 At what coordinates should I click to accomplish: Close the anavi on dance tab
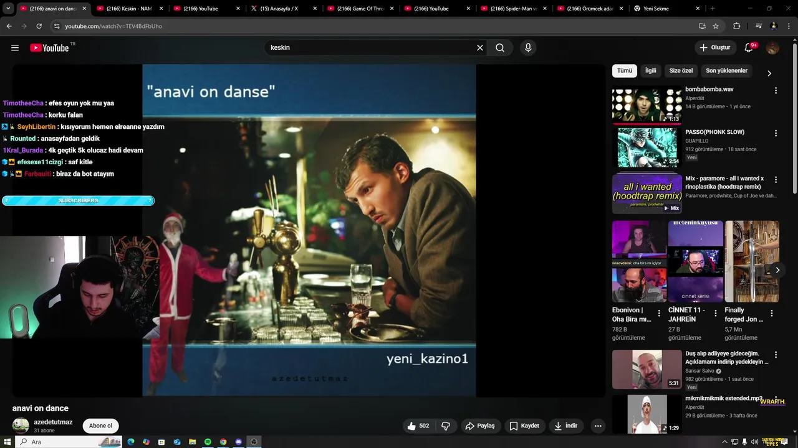[84, 9]
